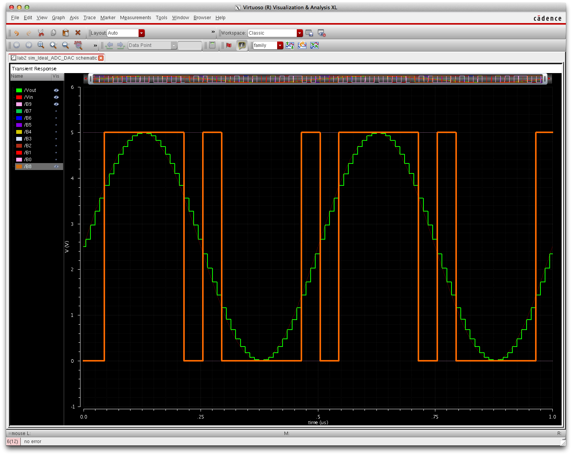Screen dimensions: 572x455
Task: Open the Calculator tool icon
Action: point(212,45)
